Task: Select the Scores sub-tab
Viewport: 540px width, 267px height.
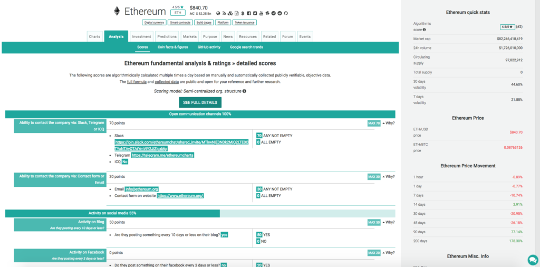Action: click(x=142, y=47)
